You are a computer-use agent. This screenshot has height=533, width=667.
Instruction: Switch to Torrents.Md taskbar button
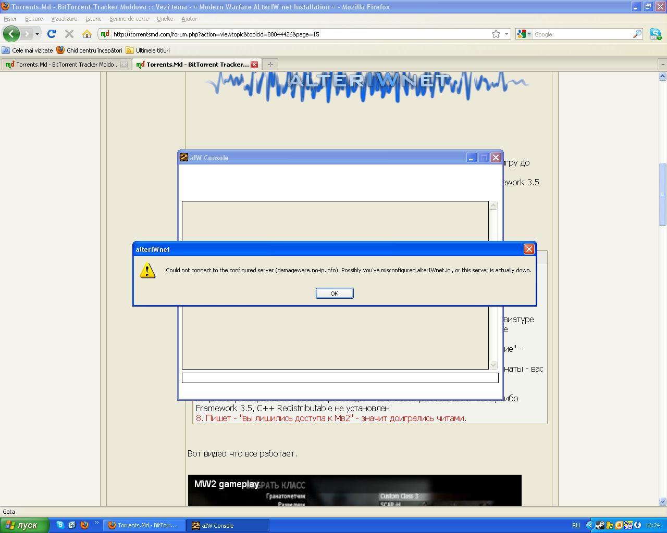click(x=144, y=525)
